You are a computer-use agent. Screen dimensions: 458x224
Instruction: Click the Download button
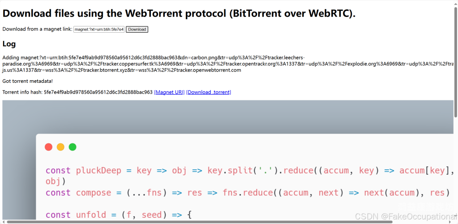(137, 29)
